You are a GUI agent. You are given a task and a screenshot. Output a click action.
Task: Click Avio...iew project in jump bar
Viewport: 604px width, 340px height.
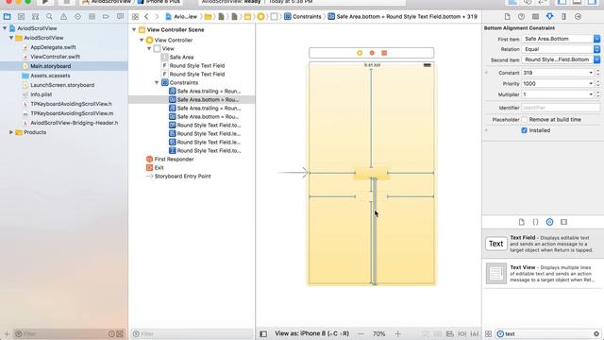point(181,17)
